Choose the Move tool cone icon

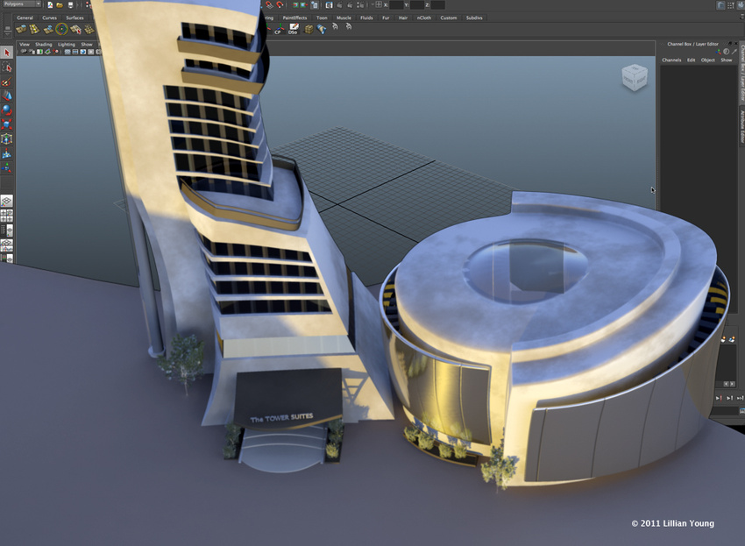[7, 96]
